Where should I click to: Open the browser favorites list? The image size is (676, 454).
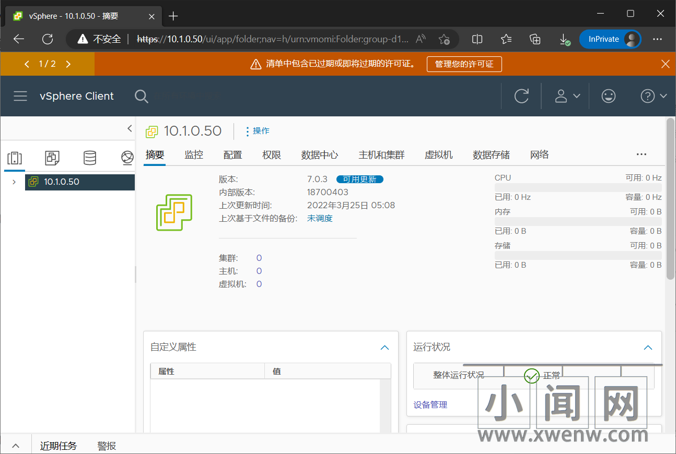pos(506,39)
